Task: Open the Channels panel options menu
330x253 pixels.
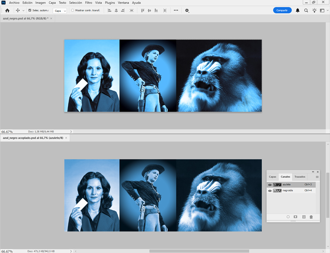Action: tap(317, 177)
